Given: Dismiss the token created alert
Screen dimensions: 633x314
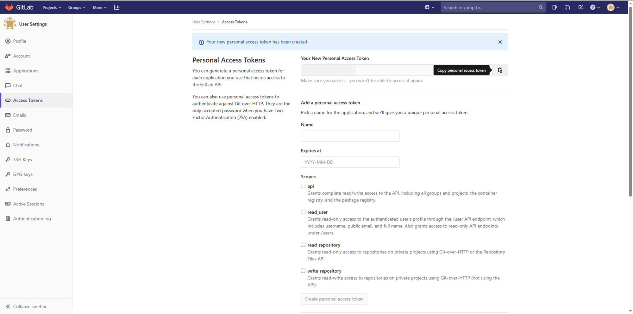Looking at the screenshot, I should click(x=500, y=42).
